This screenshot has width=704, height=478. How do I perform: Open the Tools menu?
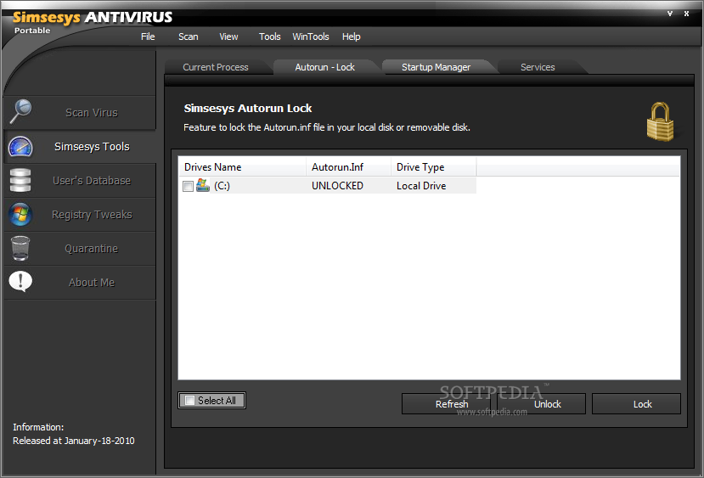click(269, 37)
